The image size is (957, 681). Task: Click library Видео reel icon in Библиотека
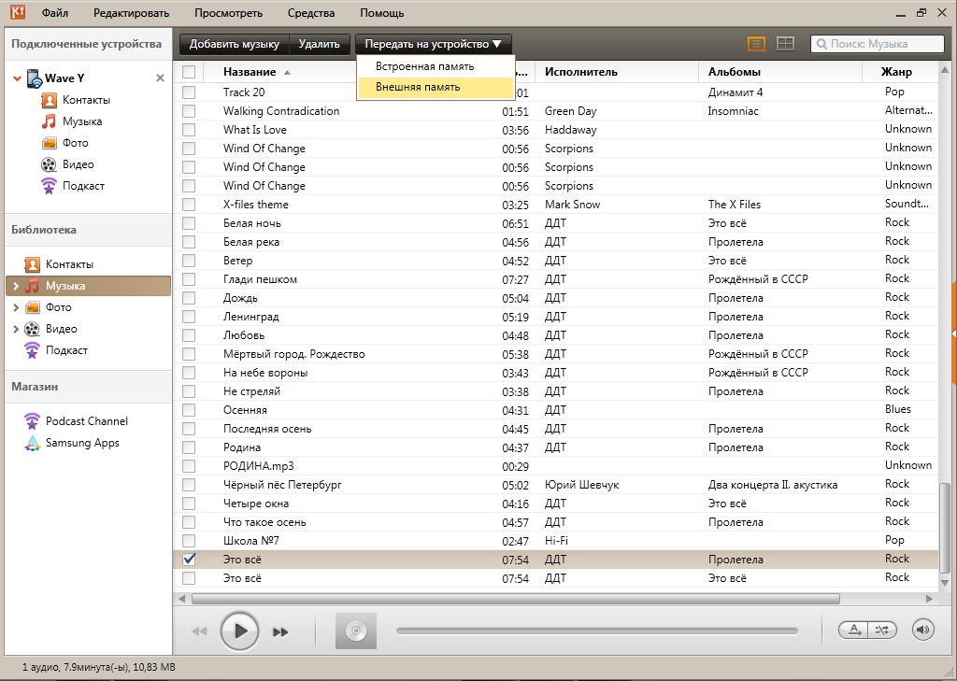(32, 330)
